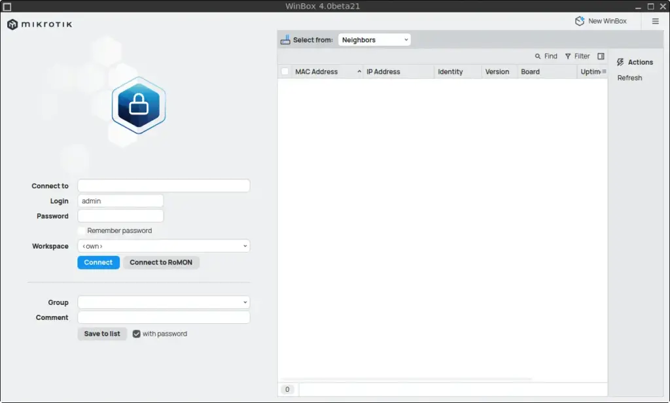Screen dimensions: 670x403
Task: Open the Group dropdown
Action: pyautogui.click(x=164, y=302)
